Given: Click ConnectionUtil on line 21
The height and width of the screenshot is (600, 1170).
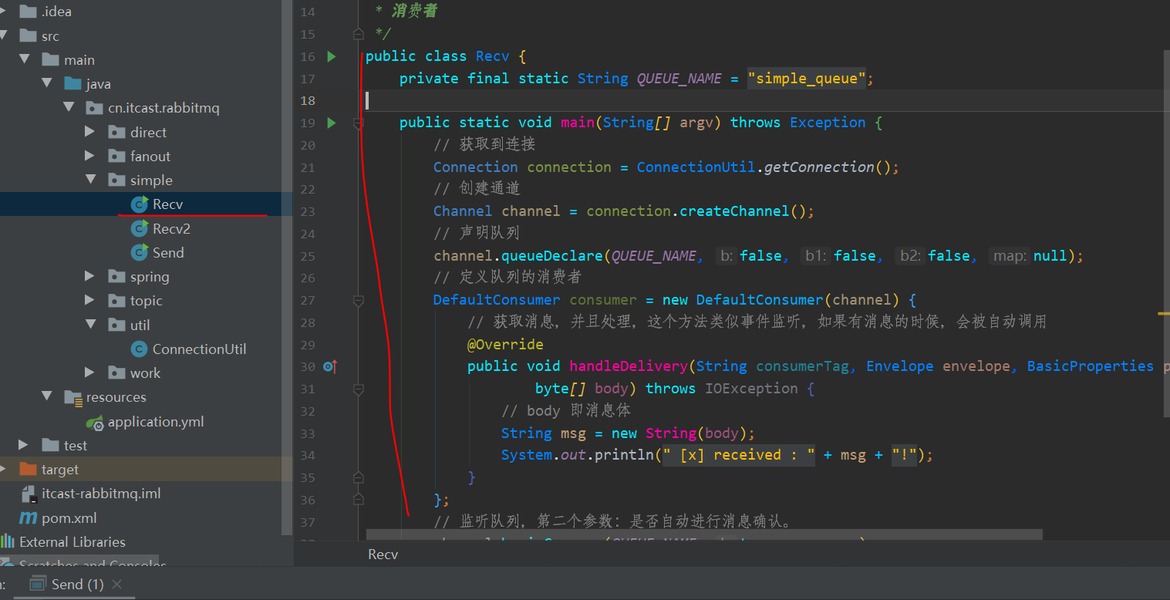Looking at the screenshot, I should pyautogui.click(x=696, y=167).
